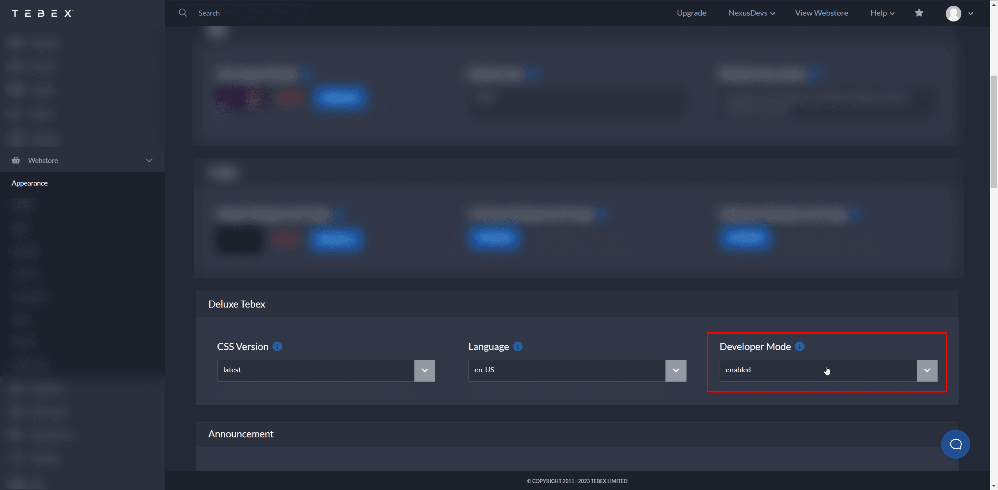Click the page vertical scrollbar thumb
998x490 pixels.
pos(994,133)
